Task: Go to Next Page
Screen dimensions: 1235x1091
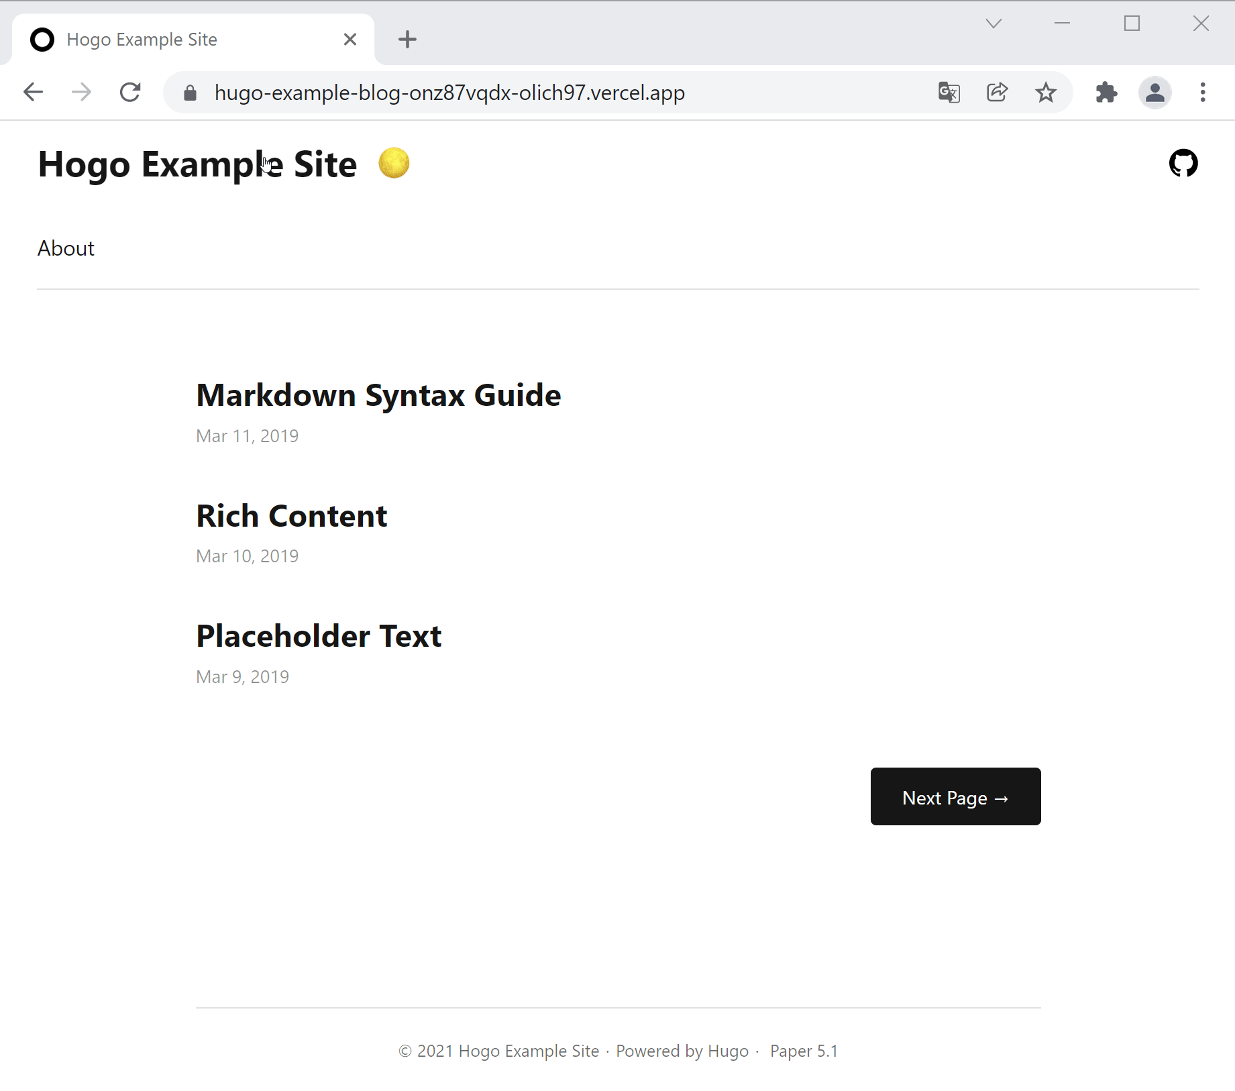Action: pyautogui.click(x=955, y=796)
